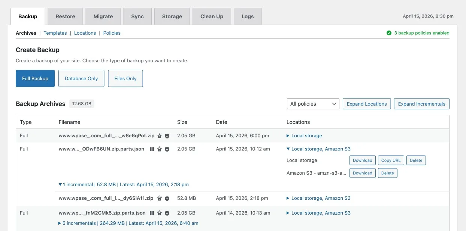466x231 pixels.
Task: Click the shield icon beside fnM2CMk5.zip.parts.json
Action: (x=167, y=213)
